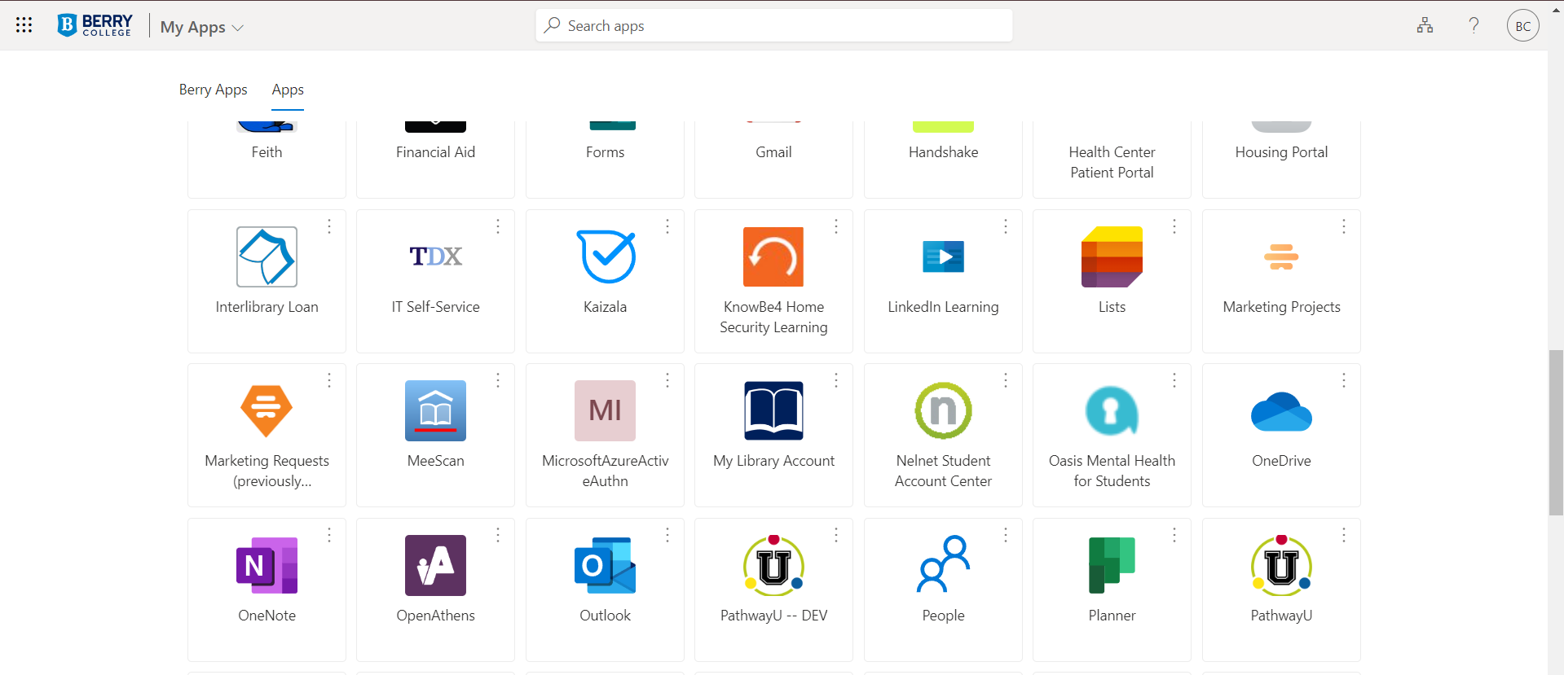The image size is (1564, 675).
Task: Open the PathwayU app icon
Action: [x=1281, y=565]
